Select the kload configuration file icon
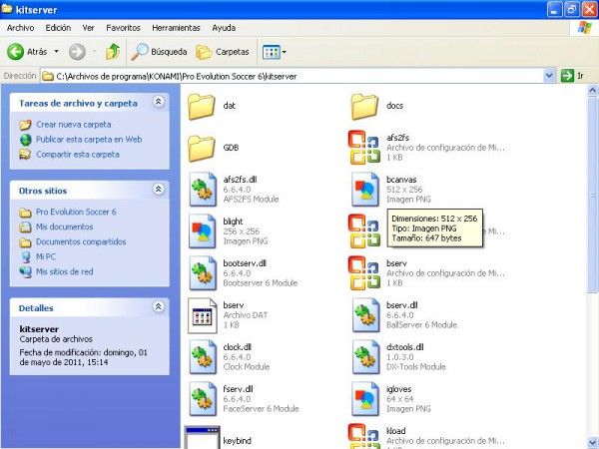This screenshot has width=599, height=449. (364, 436)
